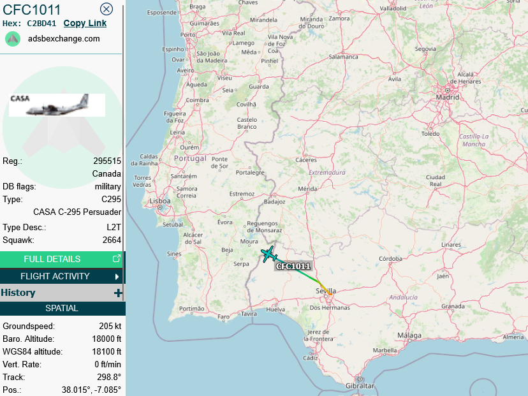This screenshot has height=396, width=528.
Task: Click Extremadura region label on map
Action: (327, 172)
